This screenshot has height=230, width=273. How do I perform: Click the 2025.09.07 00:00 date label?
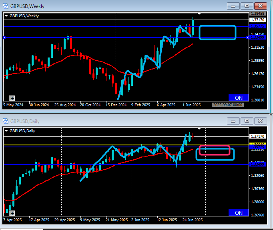click(227, 105)
